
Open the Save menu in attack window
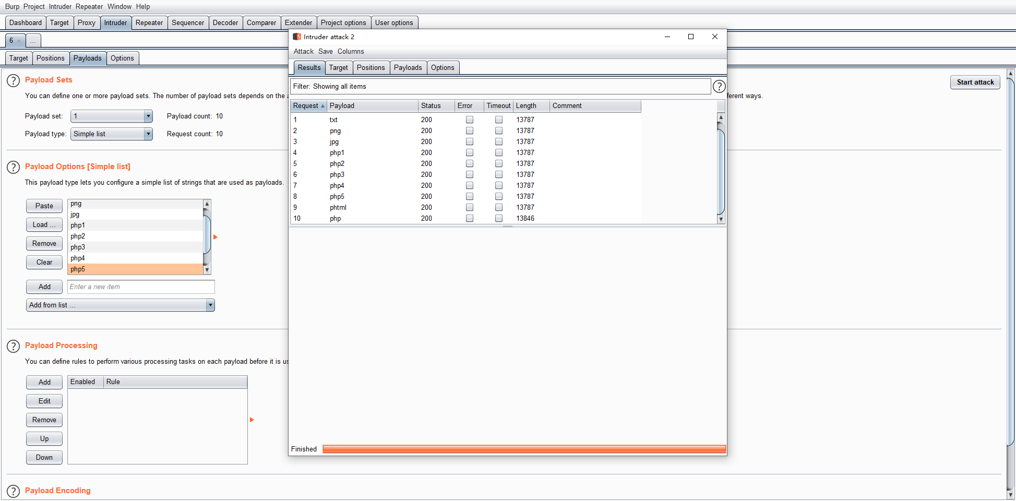[x=326, y=52]
